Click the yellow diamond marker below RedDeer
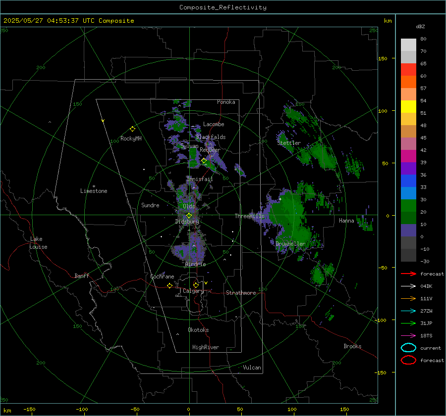446x416 pixels. click(x=204, y=161)
